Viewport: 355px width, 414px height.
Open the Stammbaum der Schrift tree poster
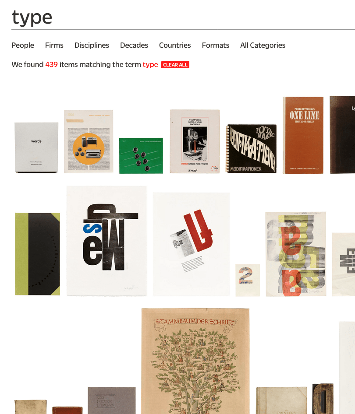point(195,361)
